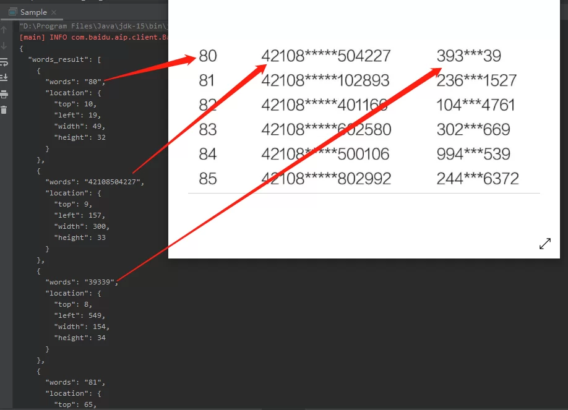568x410 pixels.
Task: Click 302***669 in the image
Action: point(473,130)
